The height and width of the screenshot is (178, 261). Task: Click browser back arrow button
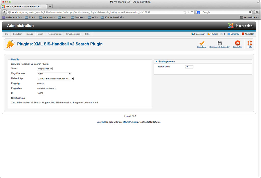click(x=4, y=12)
